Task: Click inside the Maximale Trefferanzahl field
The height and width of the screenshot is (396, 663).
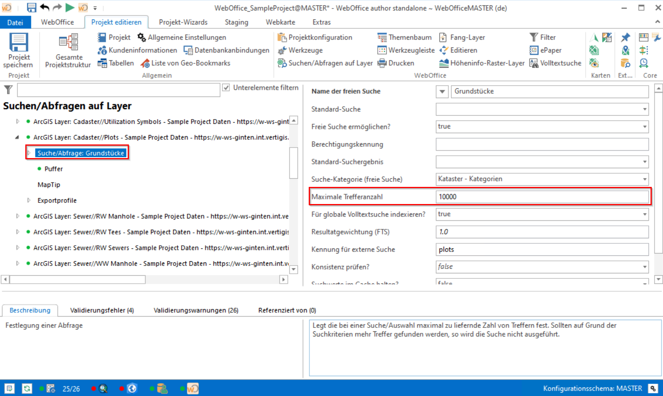Action: (541, 197)
